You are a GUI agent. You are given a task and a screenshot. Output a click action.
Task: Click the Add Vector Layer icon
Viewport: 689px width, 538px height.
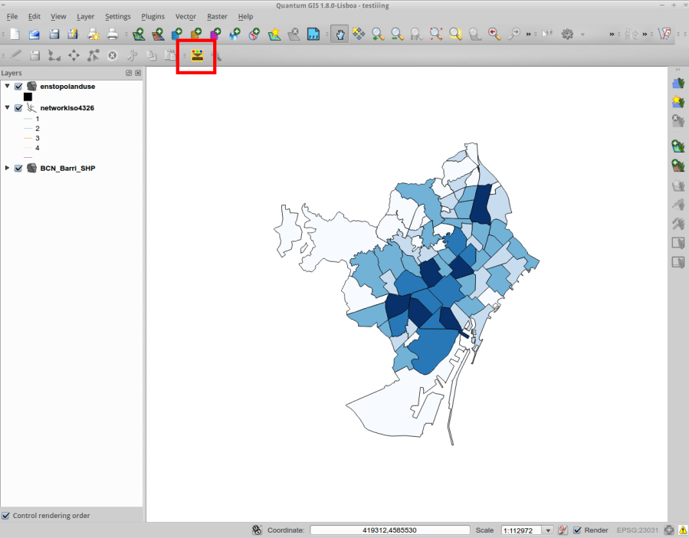pos(138,34)
